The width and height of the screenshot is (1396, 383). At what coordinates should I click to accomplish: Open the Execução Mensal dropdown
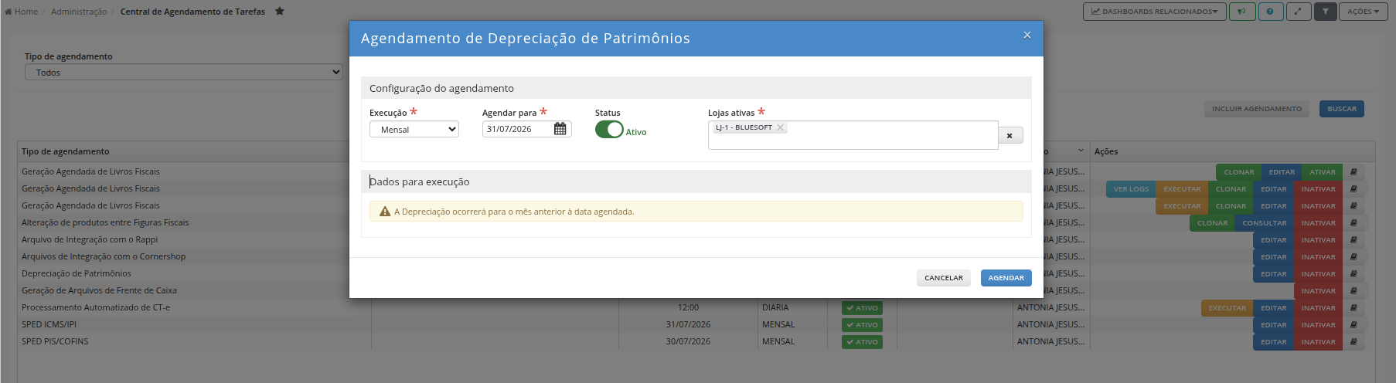click(414, 130)
